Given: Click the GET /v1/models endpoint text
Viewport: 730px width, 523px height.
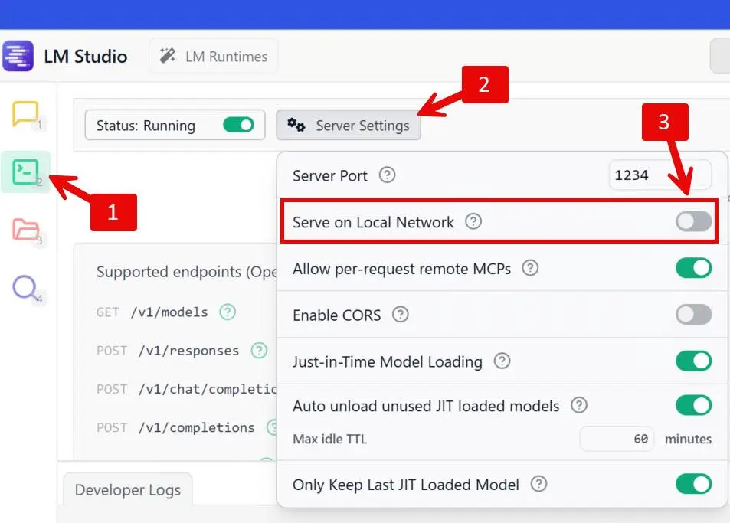Looking at the screenshot, I should point(152,312).
